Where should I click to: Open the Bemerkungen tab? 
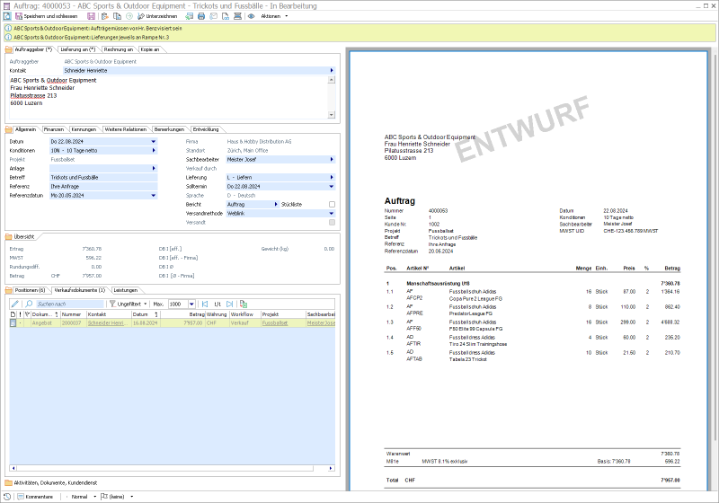pos(169,129)
